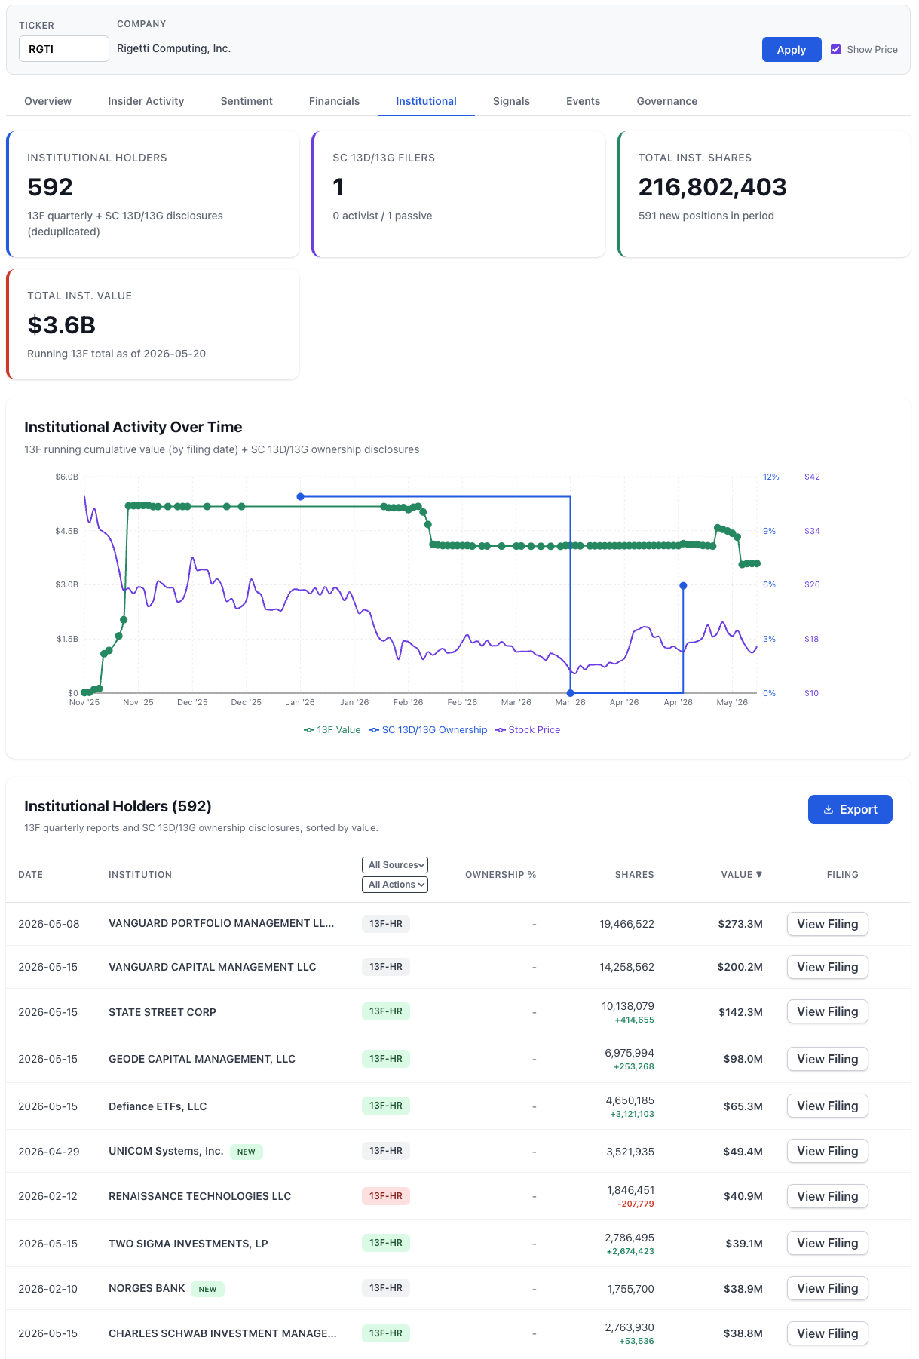View filing for Vanguard Portfolio Management
This screenshot has width=919, height=1359.
[828, 924]
